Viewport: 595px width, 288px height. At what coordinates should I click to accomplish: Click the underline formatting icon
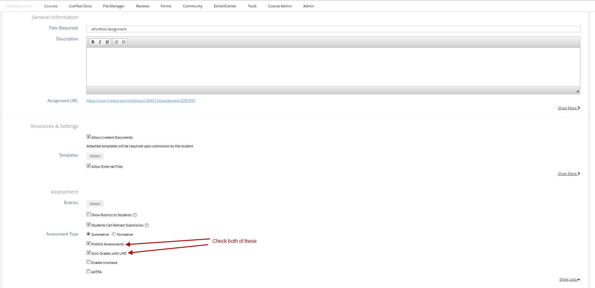pyautogui.click(x=107, y=42)
